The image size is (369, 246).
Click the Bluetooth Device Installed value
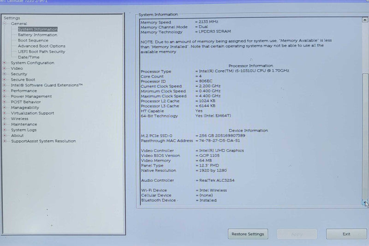pyautogui.click(x=208, y=200)
